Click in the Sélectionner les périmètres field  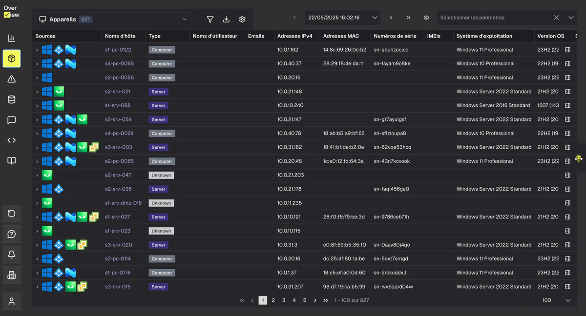coord(493,18)
